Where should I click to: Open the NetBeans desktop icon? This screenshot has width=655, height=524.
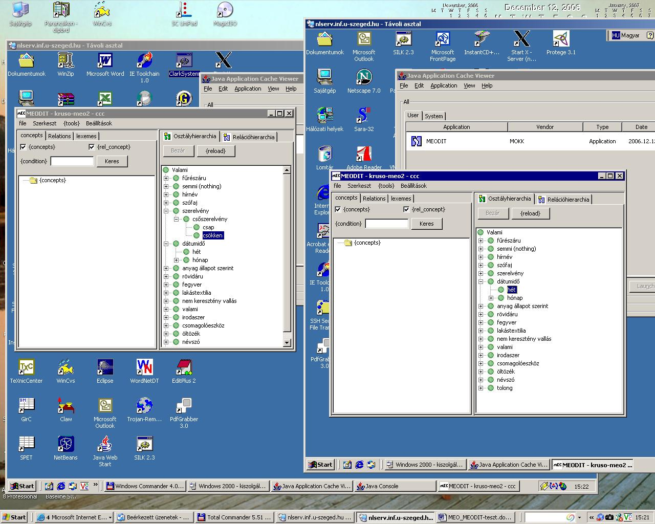[x=65, y=448]
